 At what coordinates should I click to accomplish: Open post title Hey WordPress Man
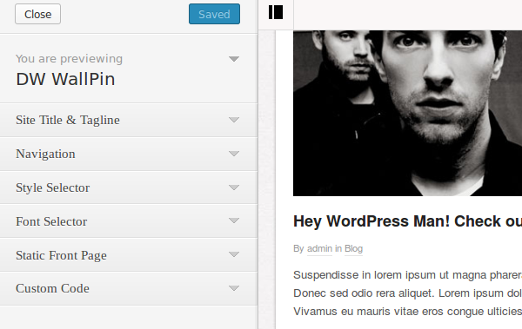point(407,221)
